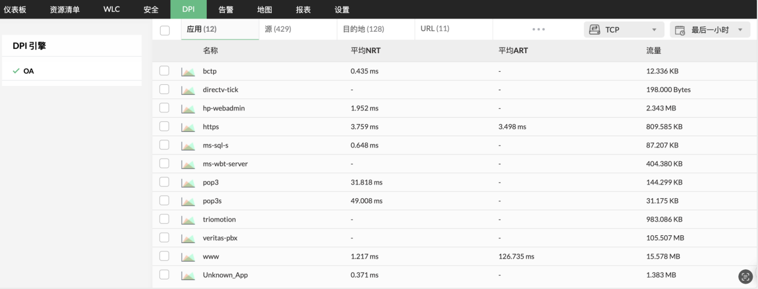This screenshot has width=758, height=289.
Task: Select the OA engine in DPI 引擎 panel
Action: 29,71
